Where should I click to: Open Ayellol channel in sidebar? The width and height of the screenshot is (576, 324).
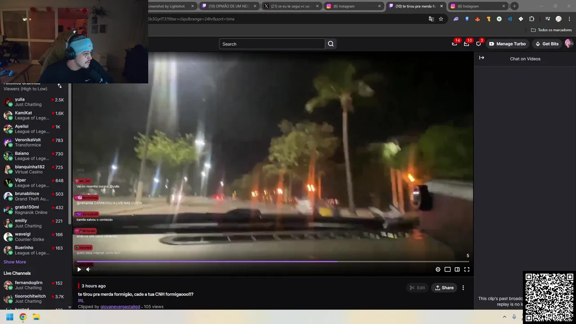pos(34,129)
